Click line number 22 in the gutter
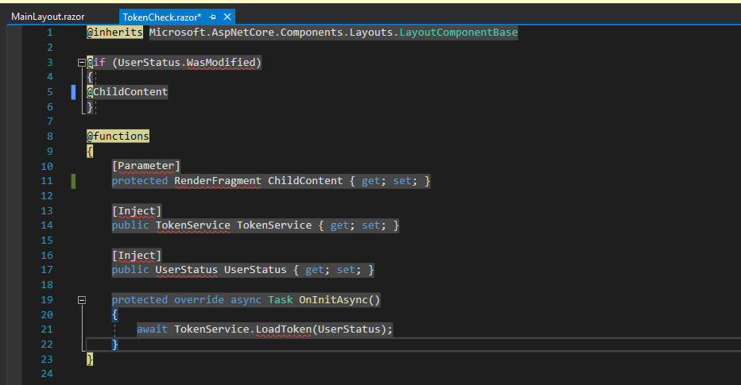 coord(47,344)
